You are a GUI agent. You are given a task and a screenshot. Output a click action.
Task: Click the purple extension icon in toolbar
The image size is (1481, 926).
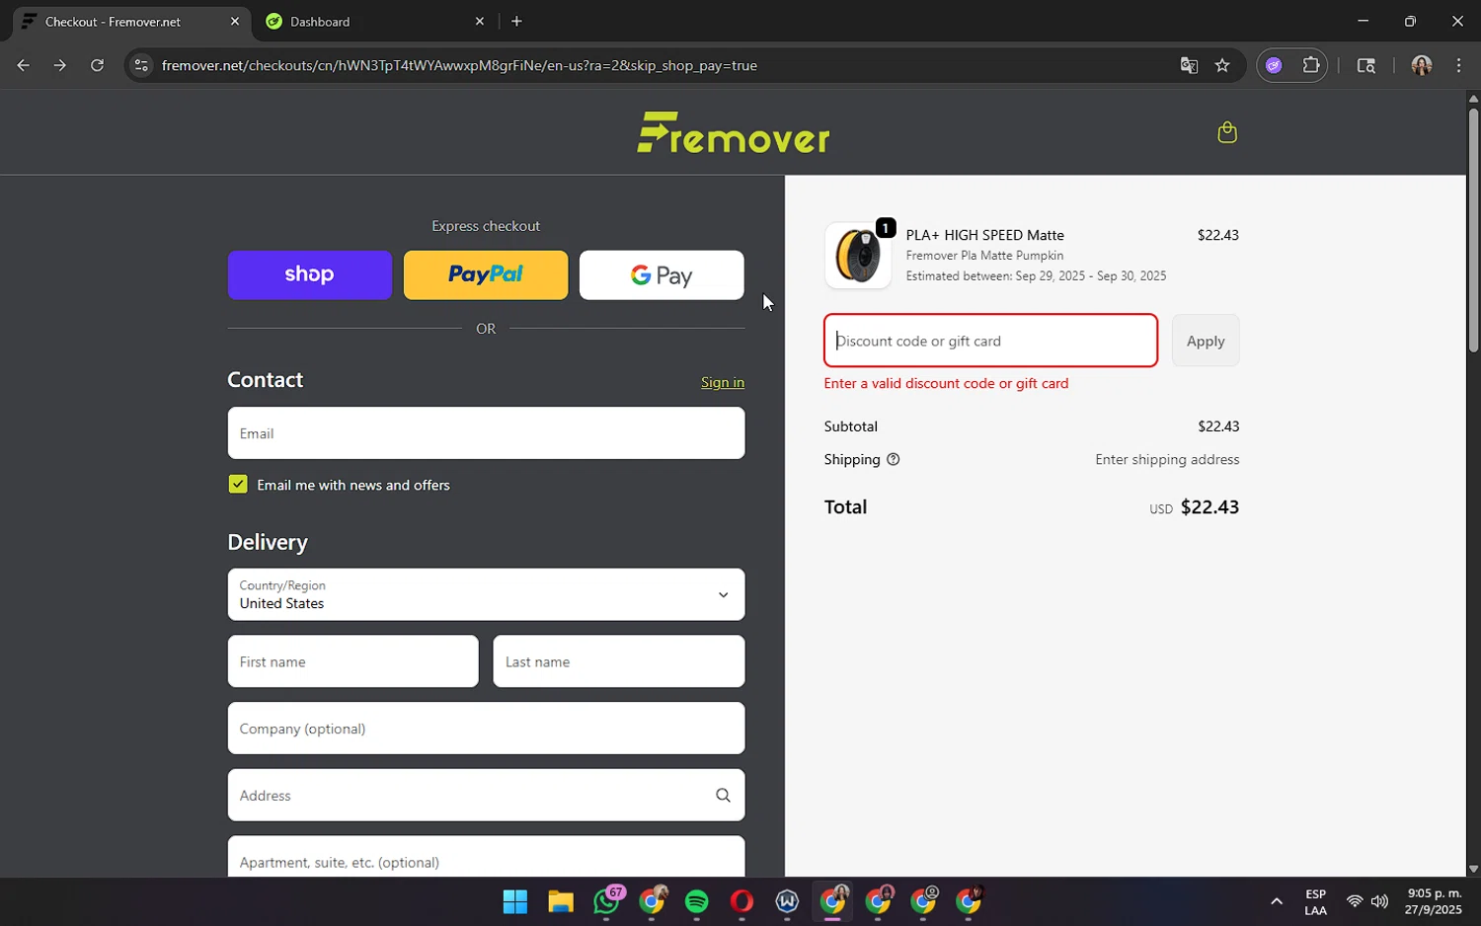tap(1274, 65)
